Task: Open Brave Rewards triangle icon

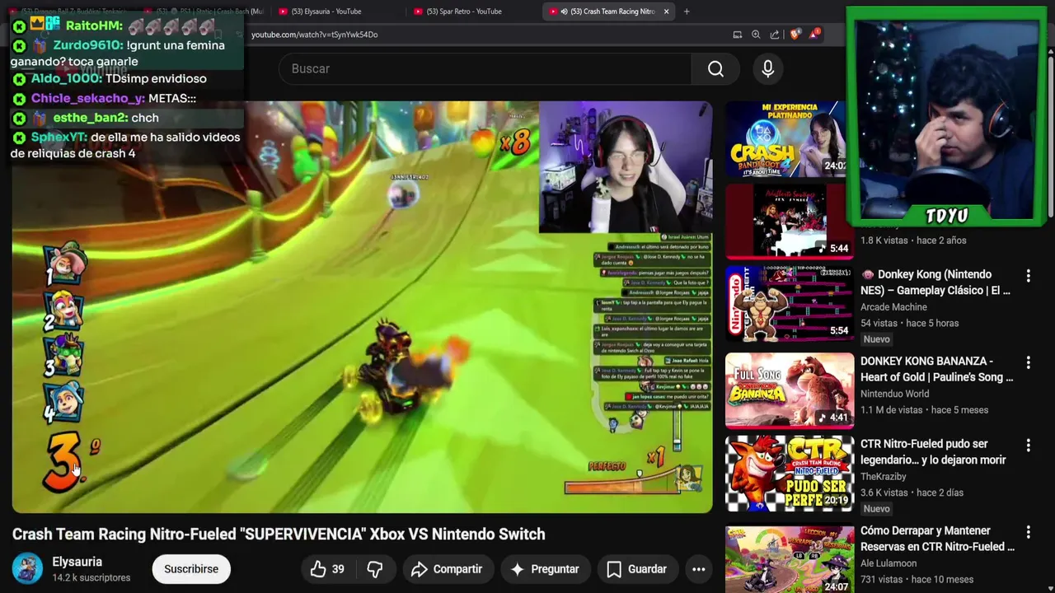Action: click(815, 34)
